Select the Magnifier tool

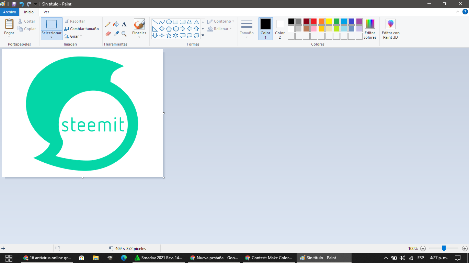tap(124, 34)
